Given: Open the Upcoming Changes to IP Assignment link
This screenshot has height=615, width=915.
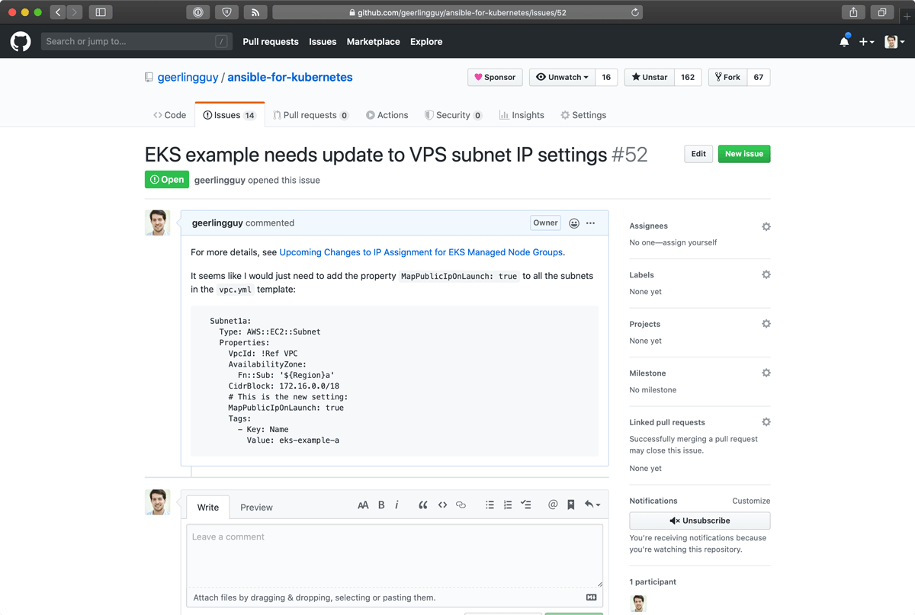Looking at the screenshot, I should pos(421,252).
